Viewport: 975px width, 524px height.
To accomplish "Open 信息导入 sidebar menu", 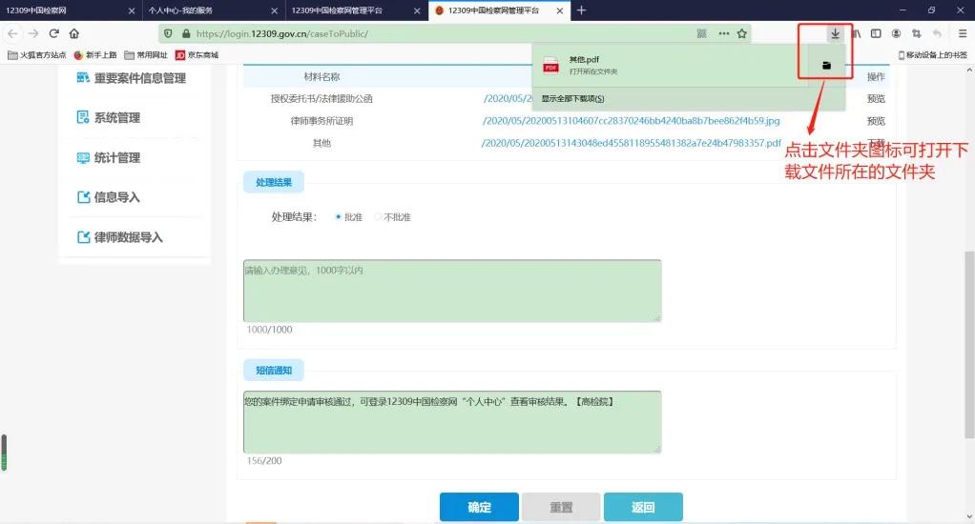I will coord(108,197).
